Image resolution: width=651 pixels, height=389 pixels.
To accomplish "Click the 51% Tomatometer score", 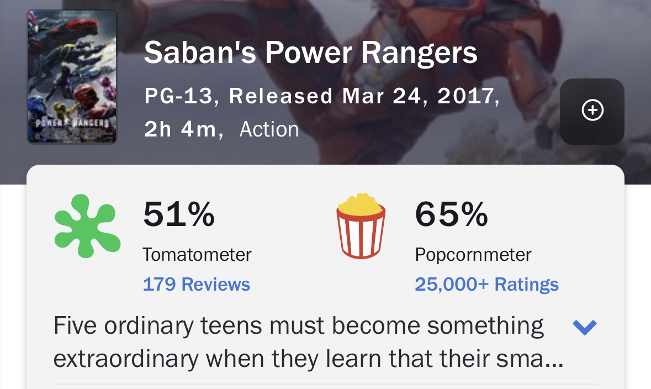I will [178, 214].
